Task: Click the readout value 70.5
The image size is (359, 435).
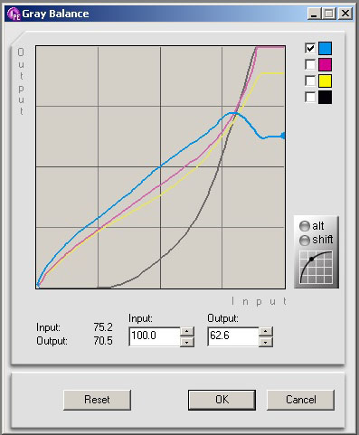Action: (103, 341)
